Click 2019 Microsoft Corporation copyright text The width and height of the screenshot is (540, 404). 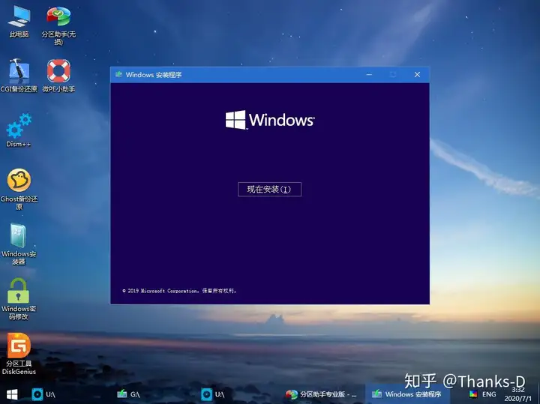pyautogui.click(x=179, y=291)
